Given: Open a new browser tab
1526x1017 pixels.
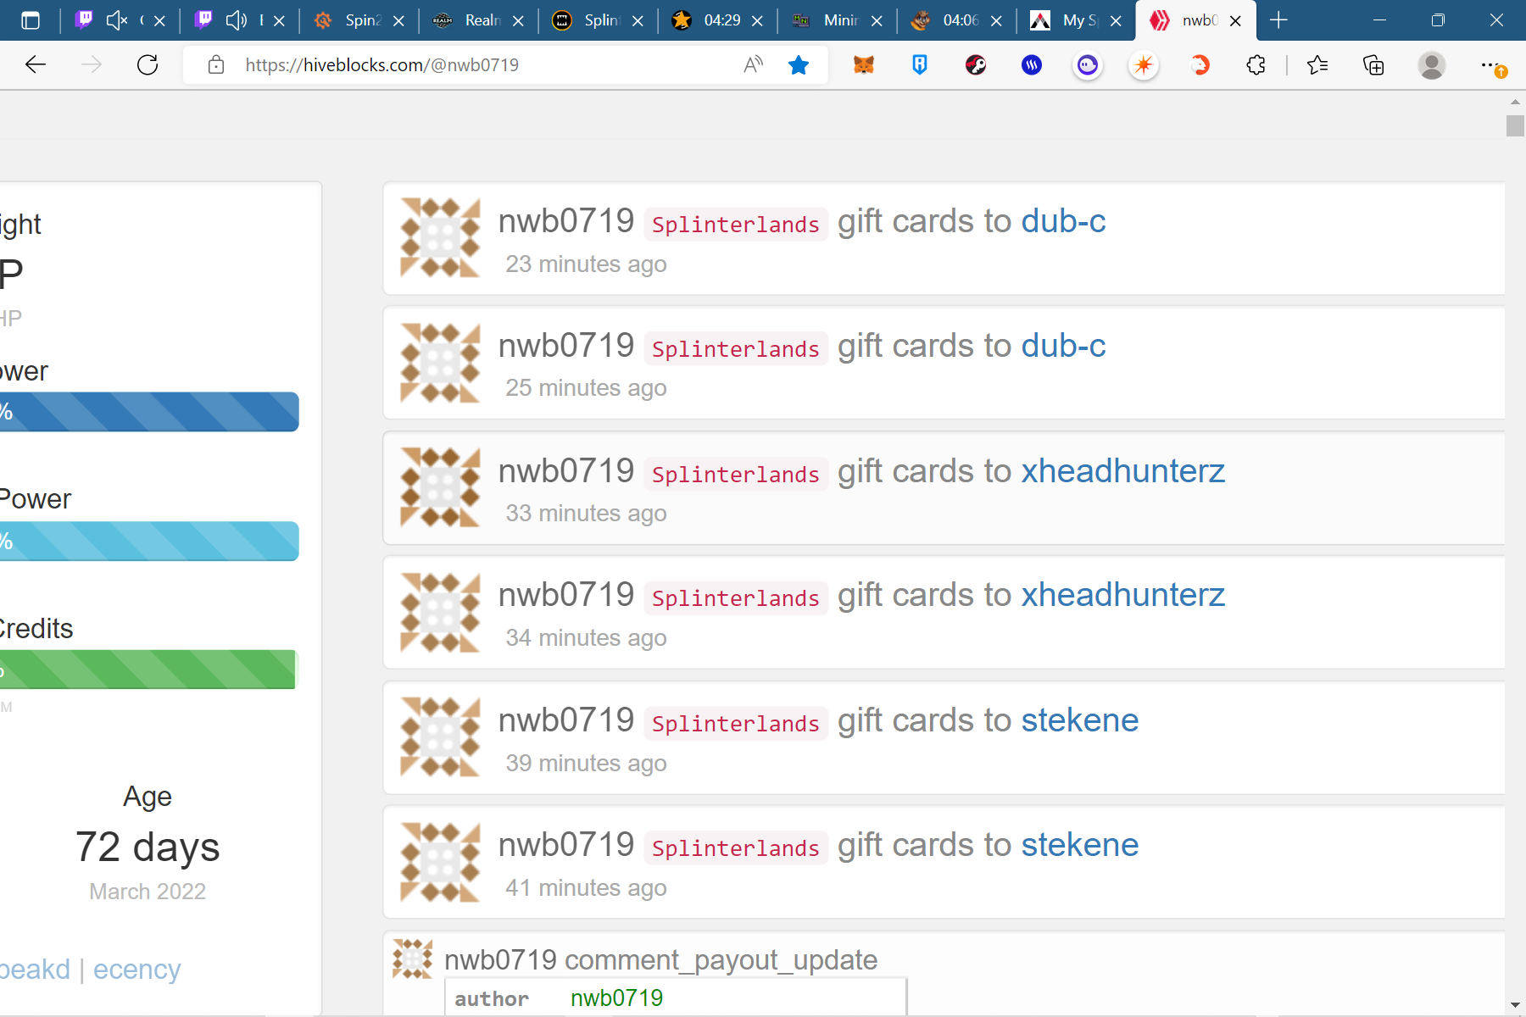Looking at the screenshot, I should tap(1279, 20).
